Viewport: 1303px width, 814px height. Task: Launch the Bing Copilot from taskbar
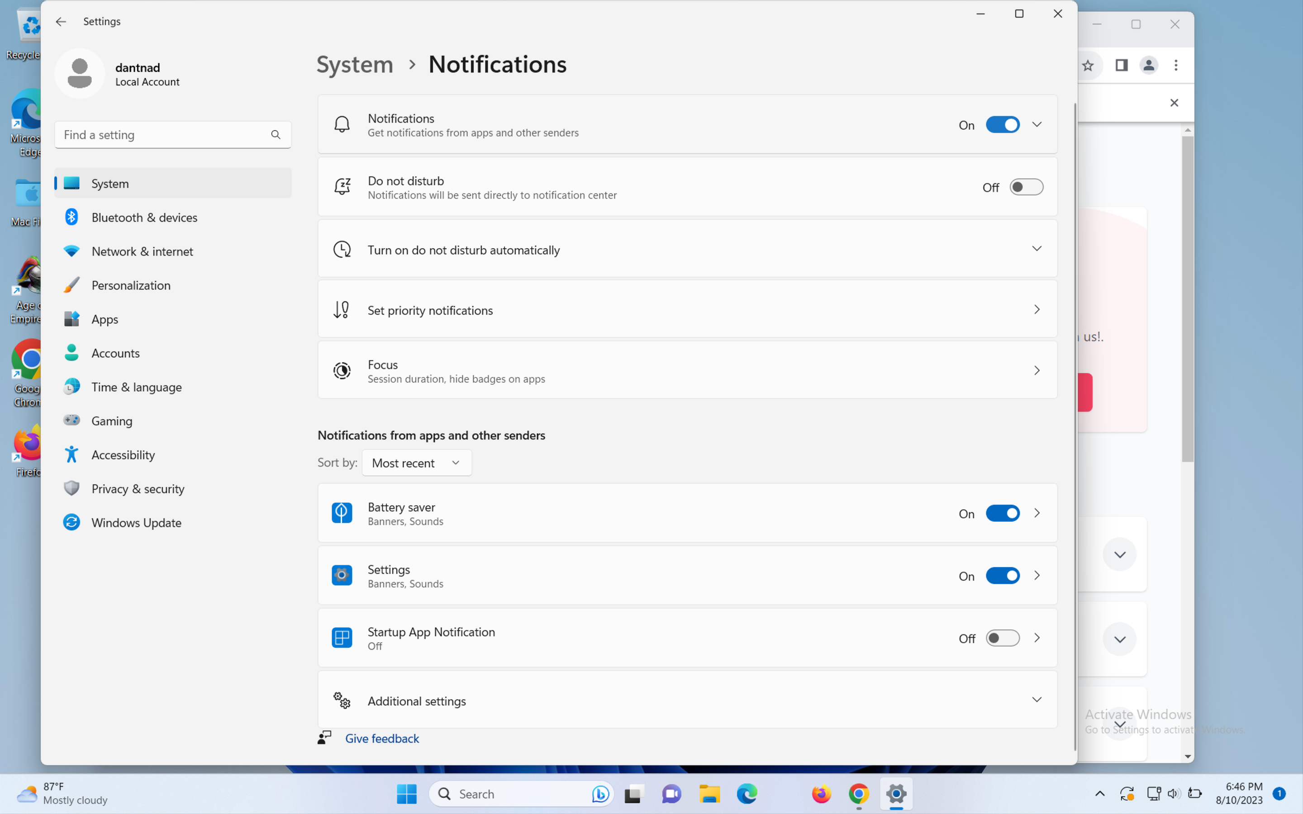599,794
